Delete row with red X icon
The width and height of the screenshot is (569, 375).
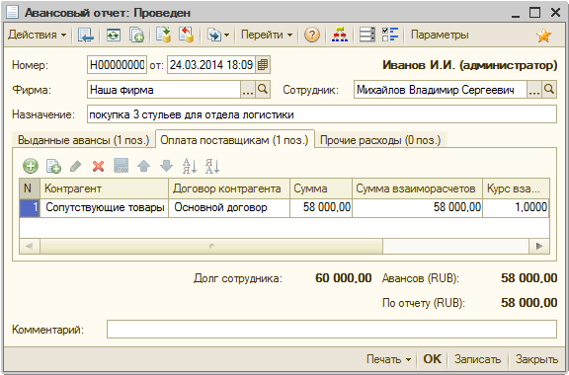[x=98, y=166]
